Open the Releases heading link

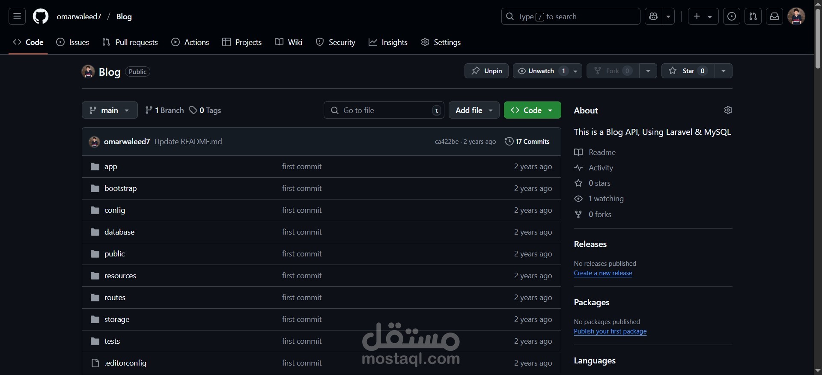(x=590, y=244)
